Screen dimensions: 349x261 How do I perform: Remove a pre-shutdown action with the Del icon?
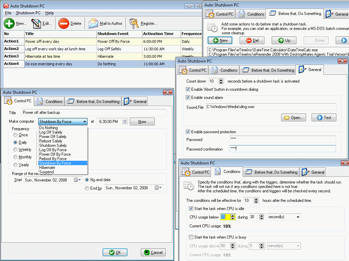(x=252, y=40)
